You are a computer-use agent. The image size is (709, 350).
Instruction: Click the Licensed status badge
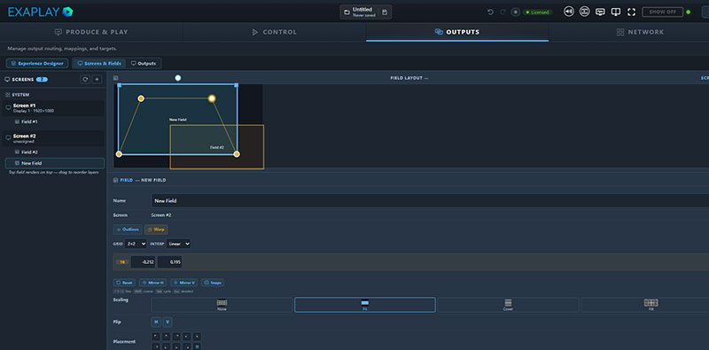point(538,12)
